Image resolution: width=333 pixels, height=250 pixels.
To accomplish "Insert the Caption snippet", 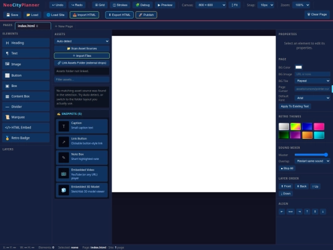I will click(82, 127).
